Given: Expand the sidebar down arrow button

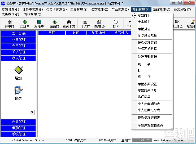Looking at the screenshot, I should pos(32,112).
